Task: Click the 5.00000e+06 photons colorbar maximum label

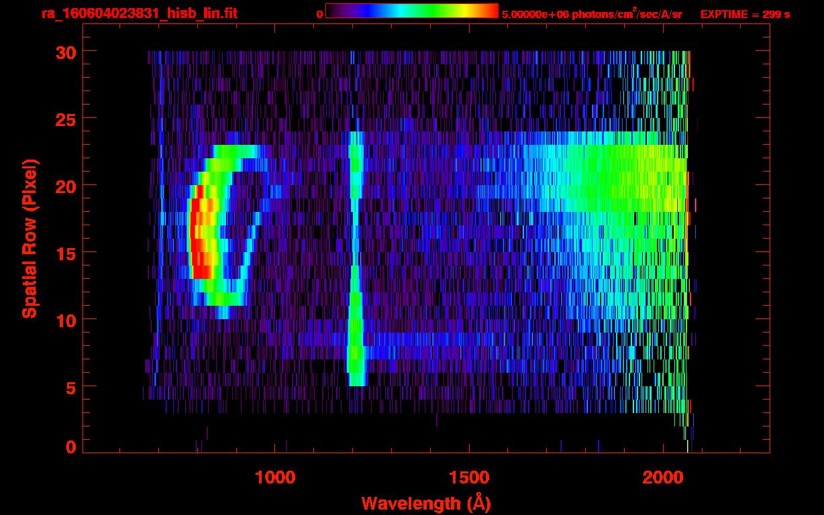Action: point(592,14)
